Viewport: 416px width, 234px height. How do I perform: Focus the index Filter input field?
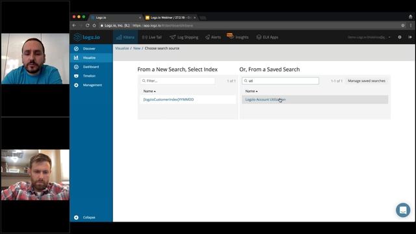pyautogui.click(x=177, y=81)
